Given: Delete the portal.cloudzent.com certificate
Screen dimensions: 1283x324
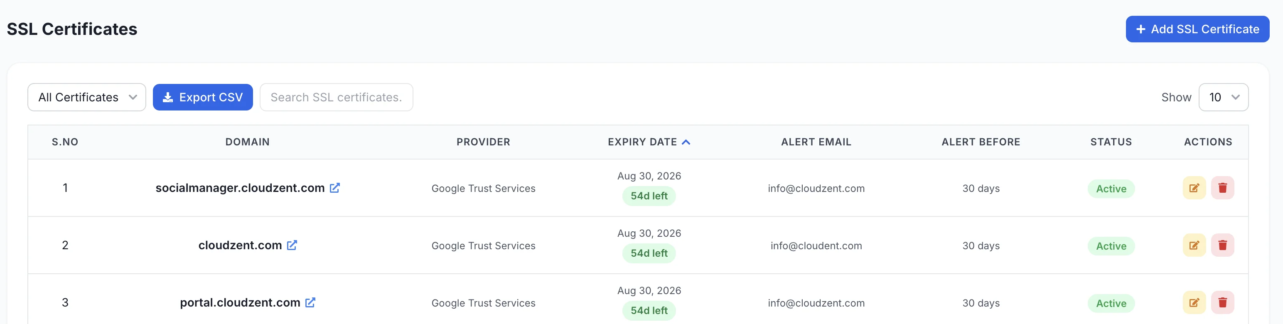Looking at the screenshot, I should click(x=1222, y=302).
